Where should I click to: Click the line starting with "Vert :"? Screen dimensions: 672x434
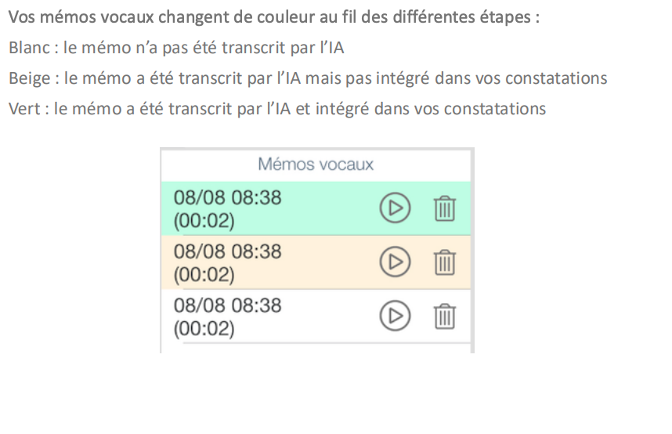(x=276, y=109)
